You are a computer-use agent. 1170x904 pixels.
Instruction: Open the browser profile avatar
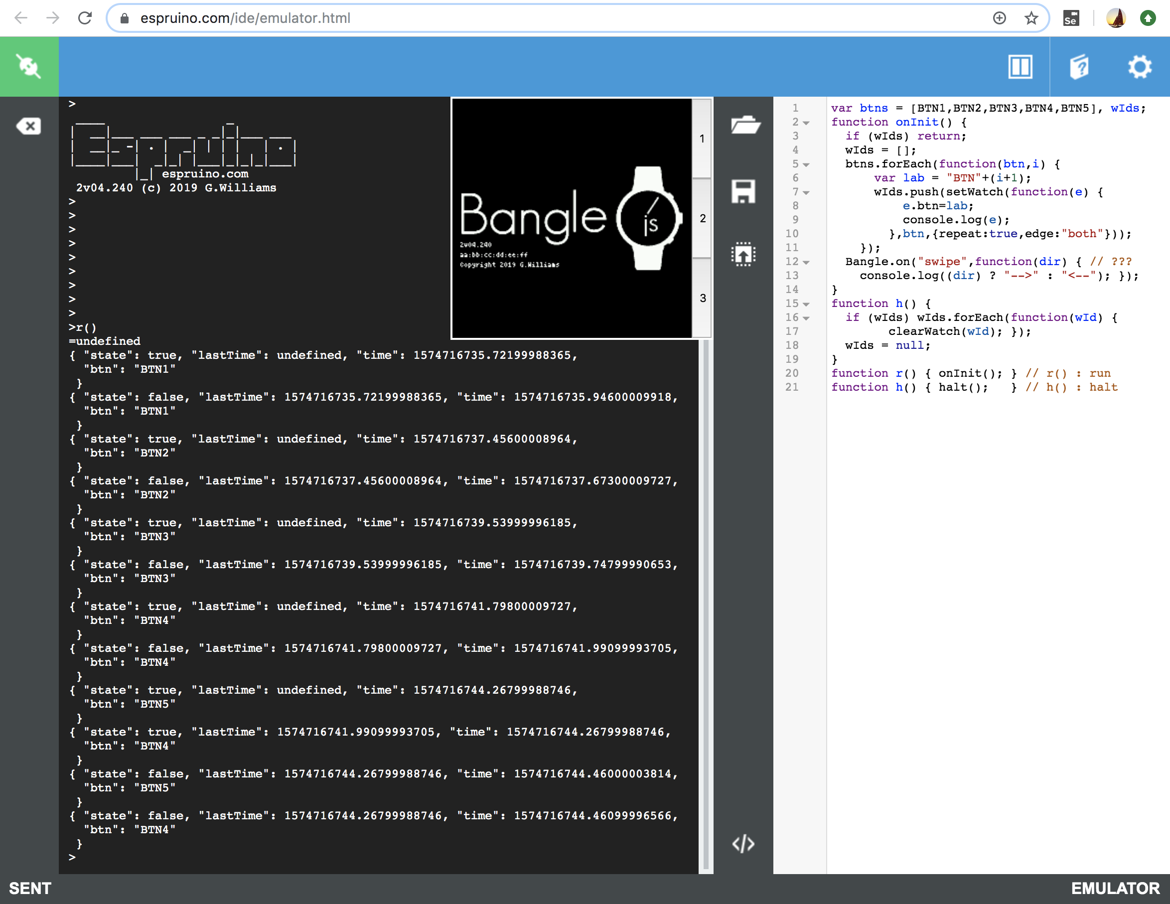(1116, 18)
